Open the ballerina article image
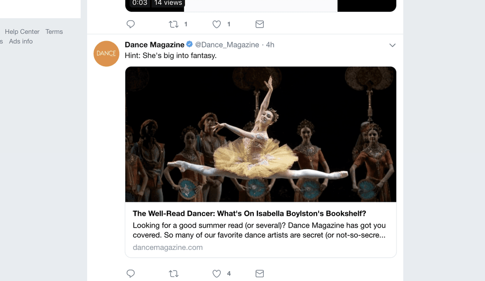The height and width of the screenshot is (281, 485). click(x=261, y=134)
